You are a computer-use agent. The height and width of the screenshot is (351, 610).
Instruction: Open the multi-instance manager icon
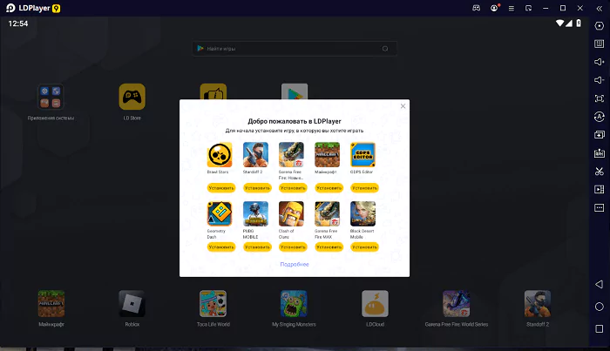[600, 135]
